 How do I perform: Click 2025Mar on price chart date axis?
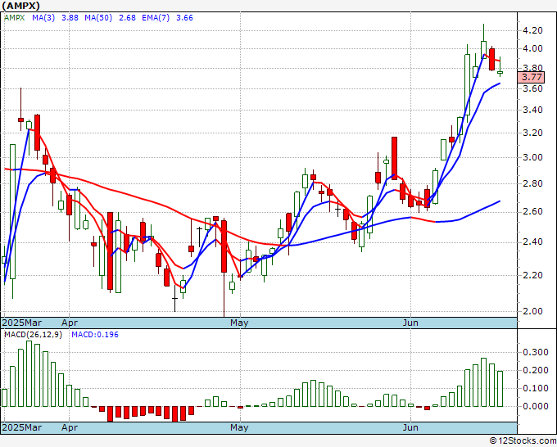pos(21,323)
